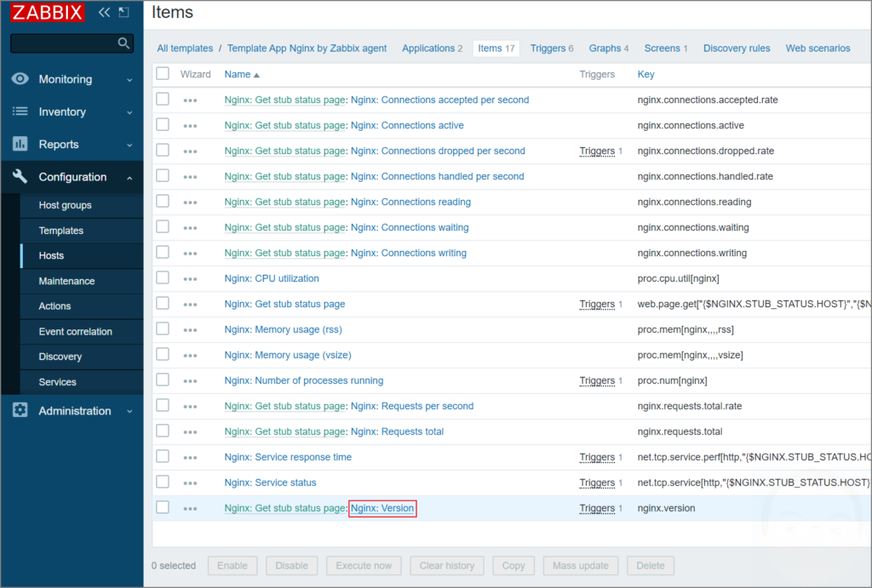Open Event correlation in Configuration menu
872x588 pixels.
tap(76, 332)
